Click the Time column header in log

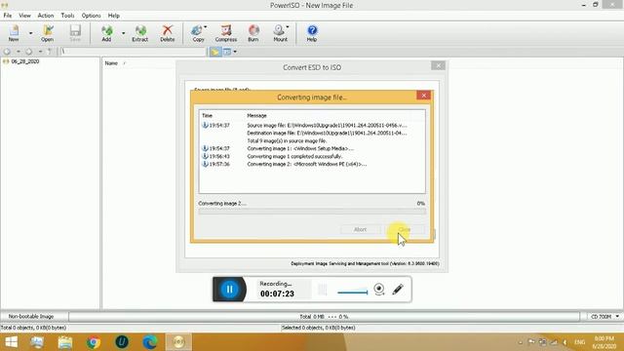coord(208,115)
